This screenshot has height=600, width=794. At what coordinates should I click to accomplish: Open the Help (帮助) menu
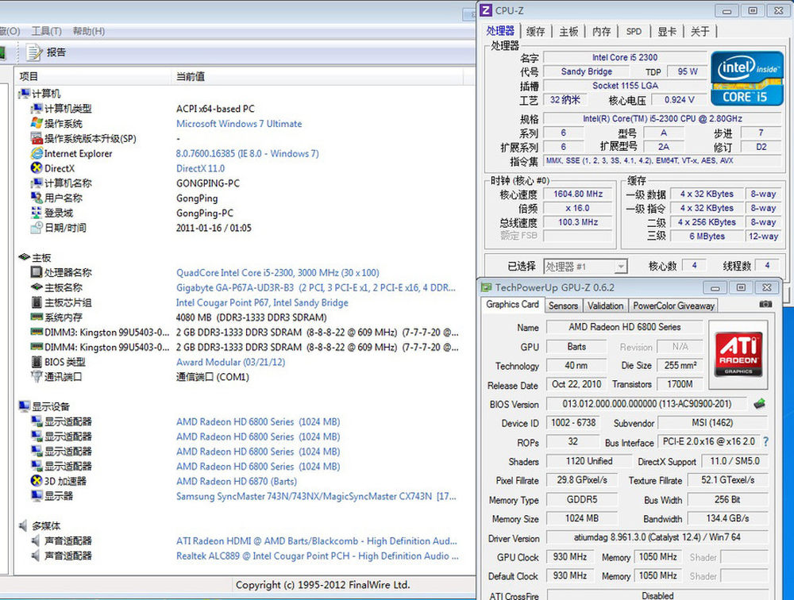89,31
